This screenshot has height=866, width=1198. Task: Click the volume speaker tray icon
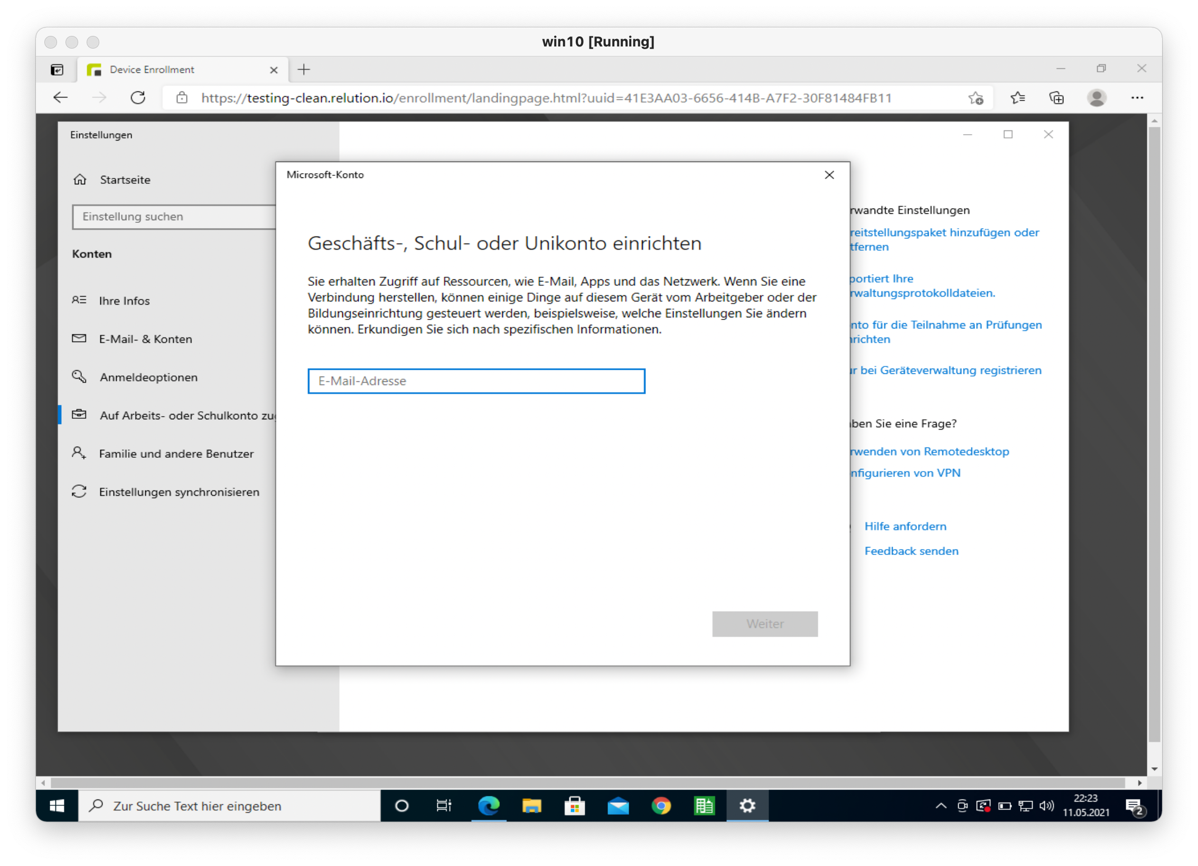point(1046,806)
